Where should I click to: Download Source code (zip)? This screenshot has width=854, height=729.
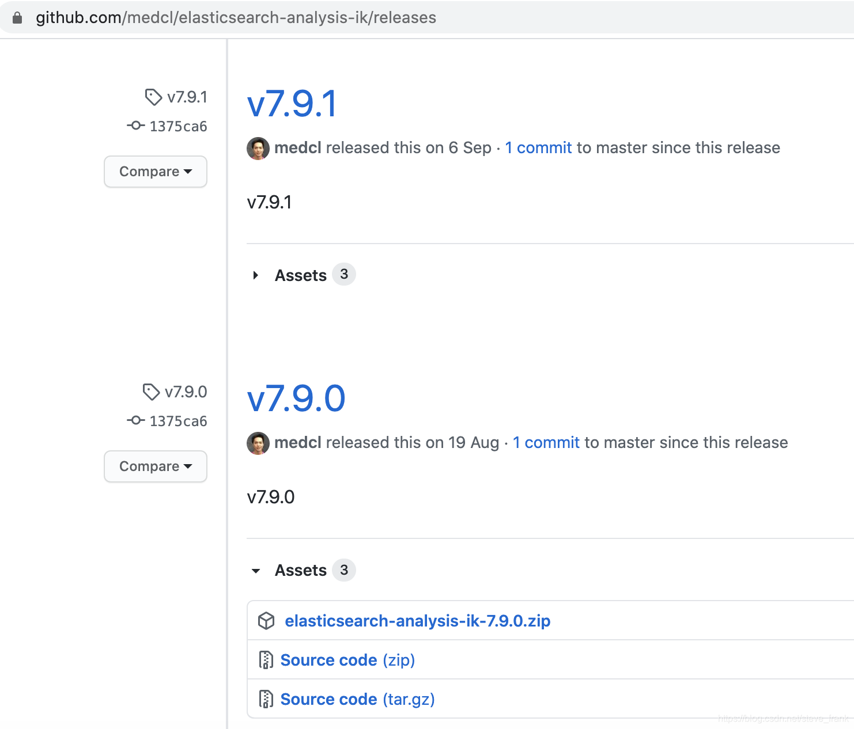point(347,660)
